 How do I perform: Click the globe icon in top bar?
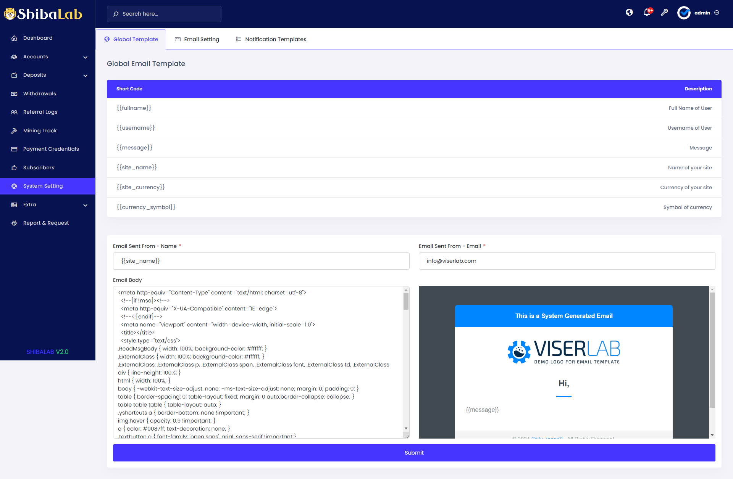[x=629, y=13]
